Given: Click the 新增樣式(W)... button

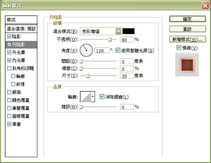Looking at the screenshot, I should click(187, 39).
